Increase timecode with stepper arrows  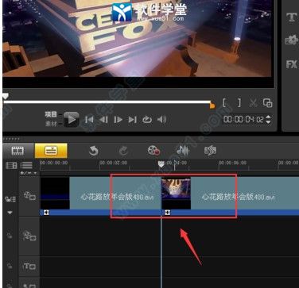point(268,117)
